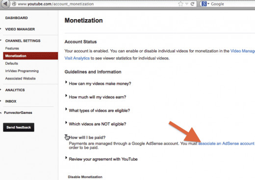
Task: Reload page using the refresh icon
Action: click(x=193, y=4)
